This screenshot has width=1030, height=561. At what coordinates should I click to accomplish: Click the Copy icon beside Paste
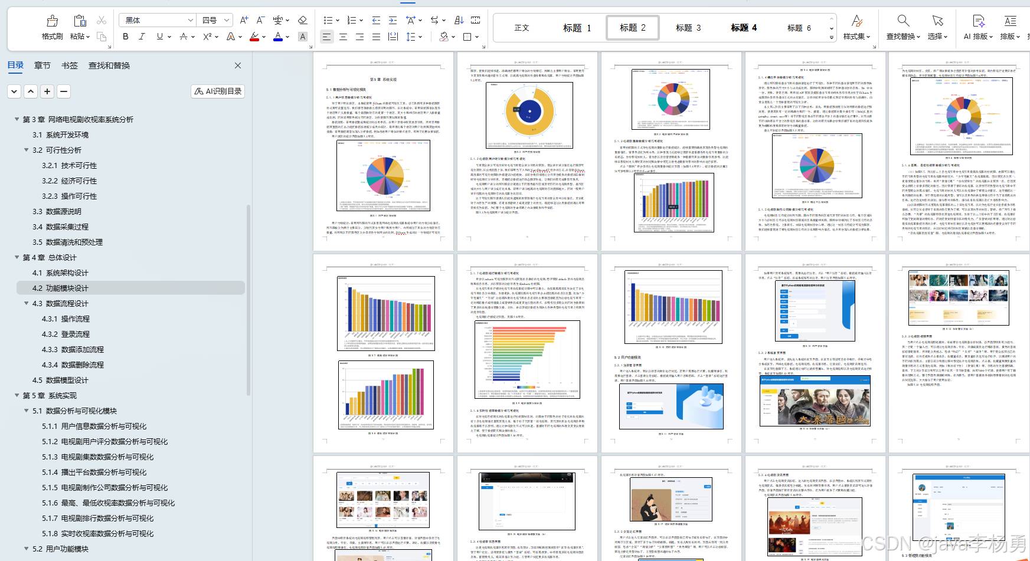102,37
